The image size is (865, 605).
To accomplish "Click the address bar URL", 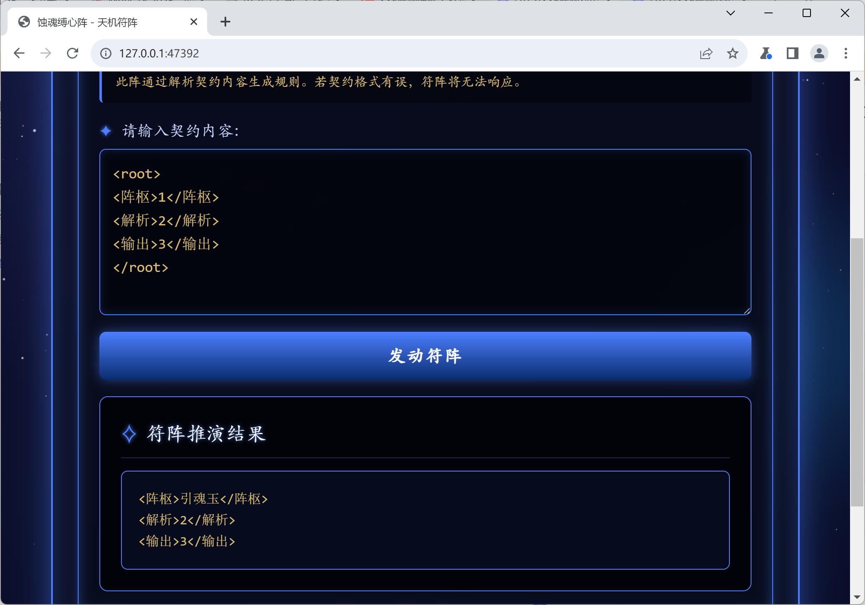I will pyautogui.click(x=159, y=53).
